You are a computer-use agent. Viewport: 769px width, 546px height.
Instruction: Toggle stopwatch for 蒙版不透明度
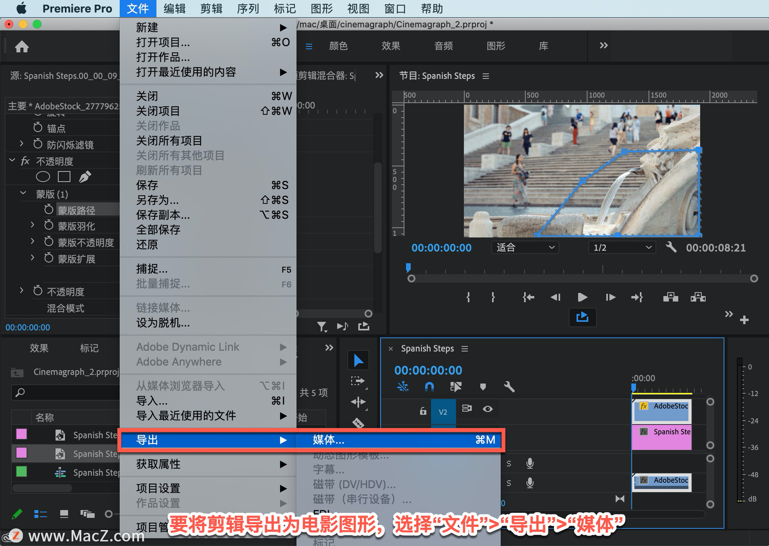pos(48,242)
